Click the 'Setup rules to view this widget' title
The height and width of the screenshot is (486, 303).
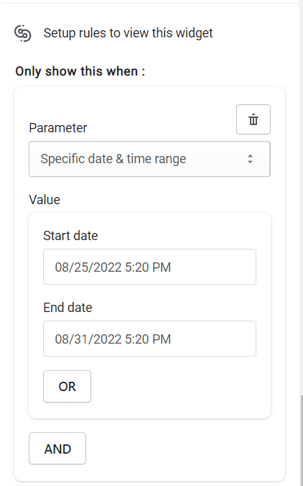(128, 33)
